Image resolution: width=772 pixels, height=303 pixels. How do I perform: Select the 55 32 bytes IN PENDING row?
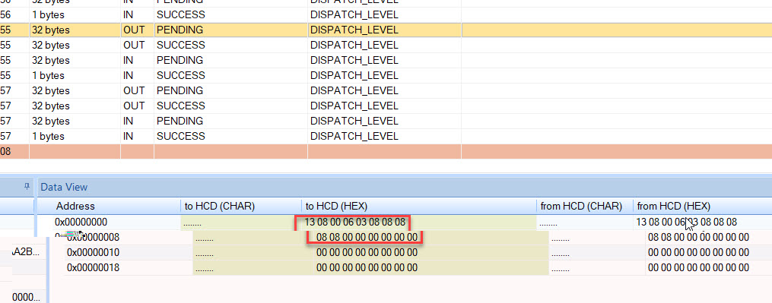click(386, 61)
